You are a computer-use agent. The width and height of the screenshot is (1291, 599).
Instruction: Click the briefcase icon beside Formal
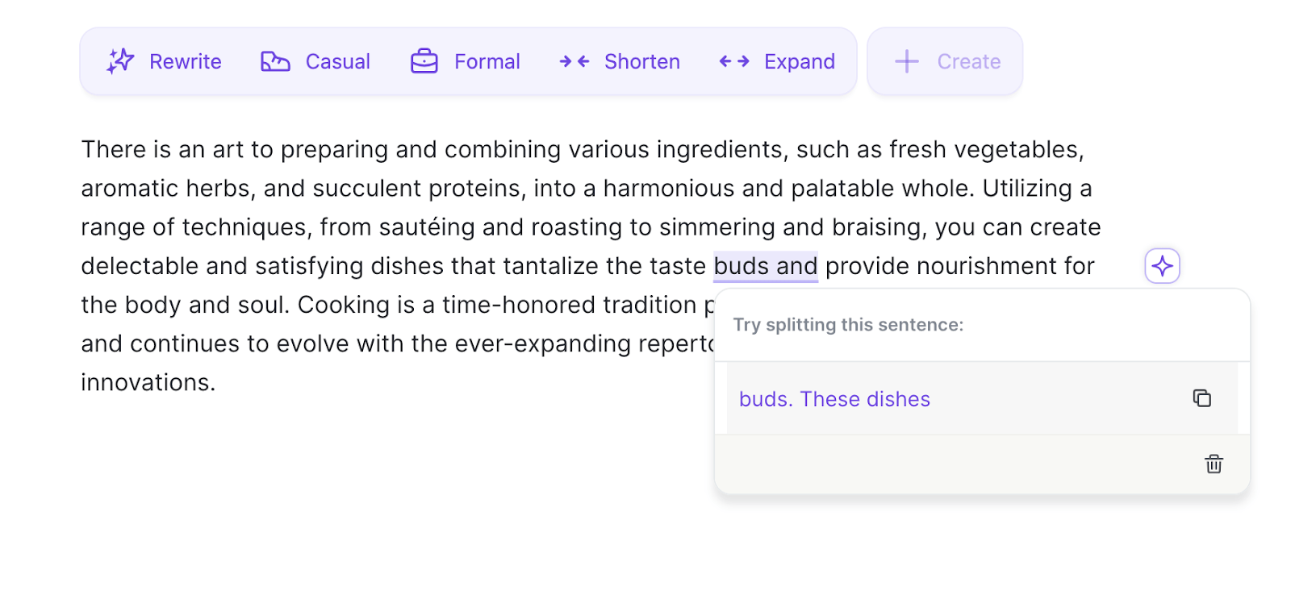pyautogui.click(x=424, y=61)
